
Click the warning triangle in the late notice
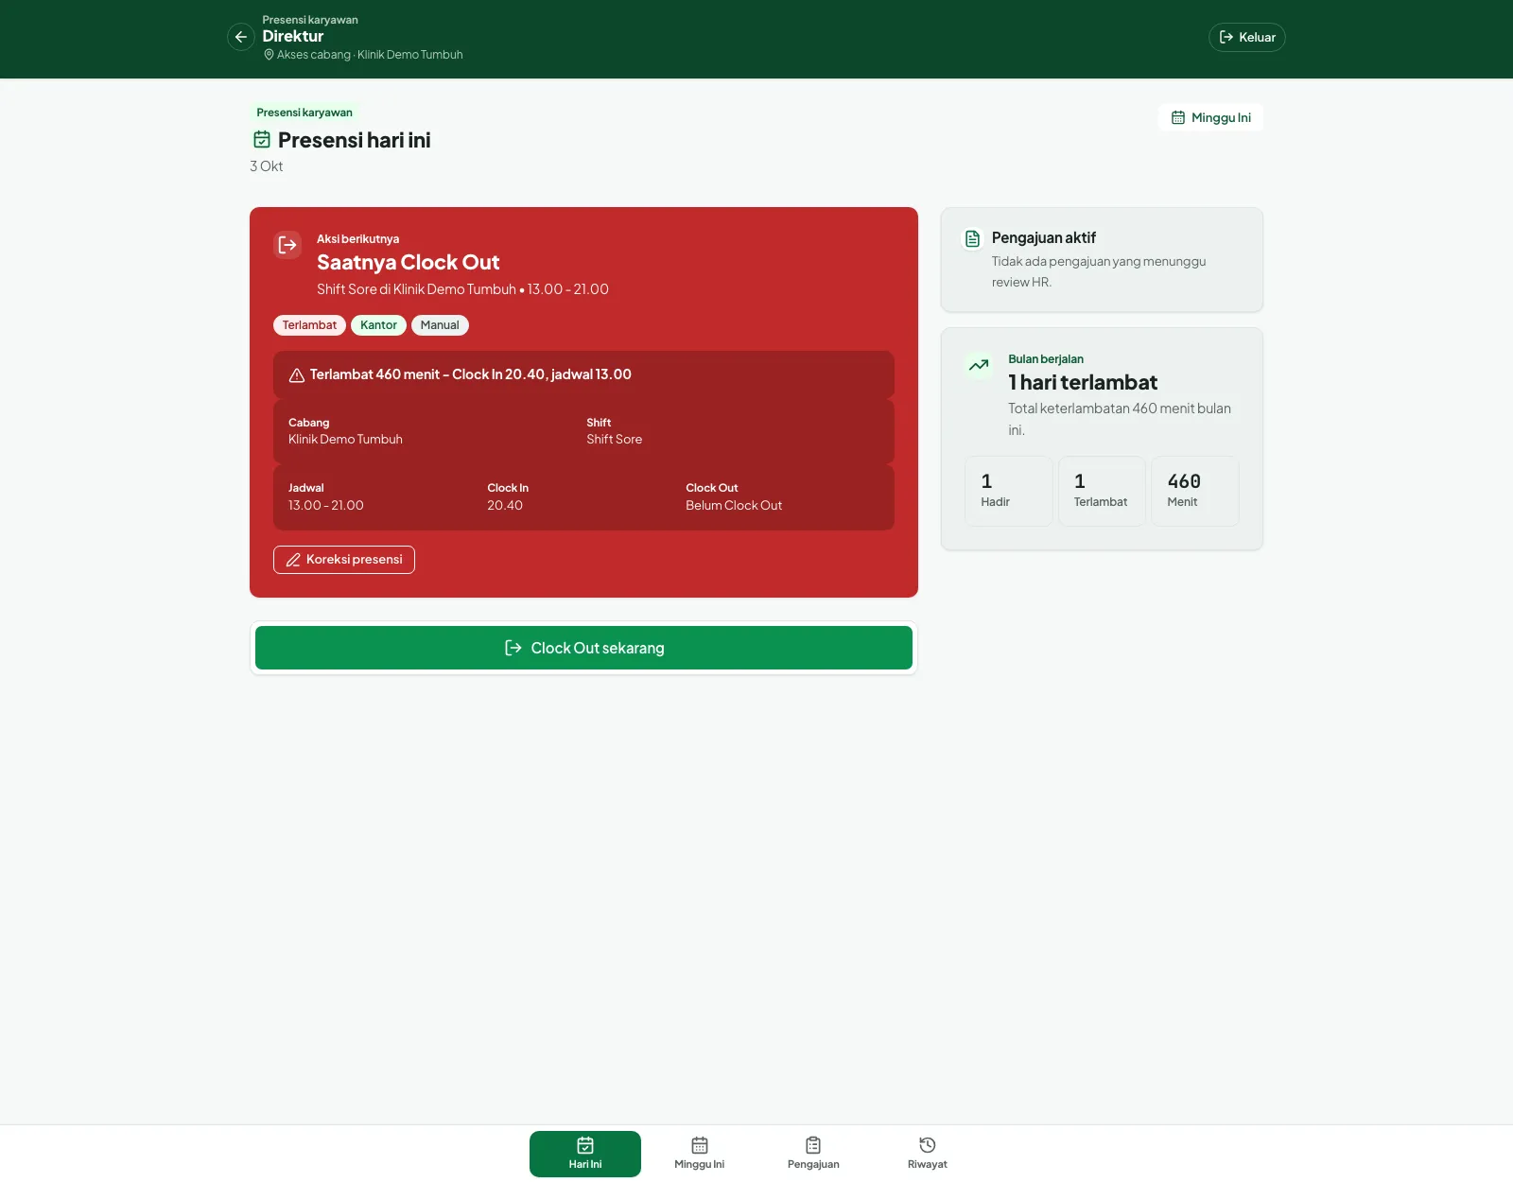point(296,375)
